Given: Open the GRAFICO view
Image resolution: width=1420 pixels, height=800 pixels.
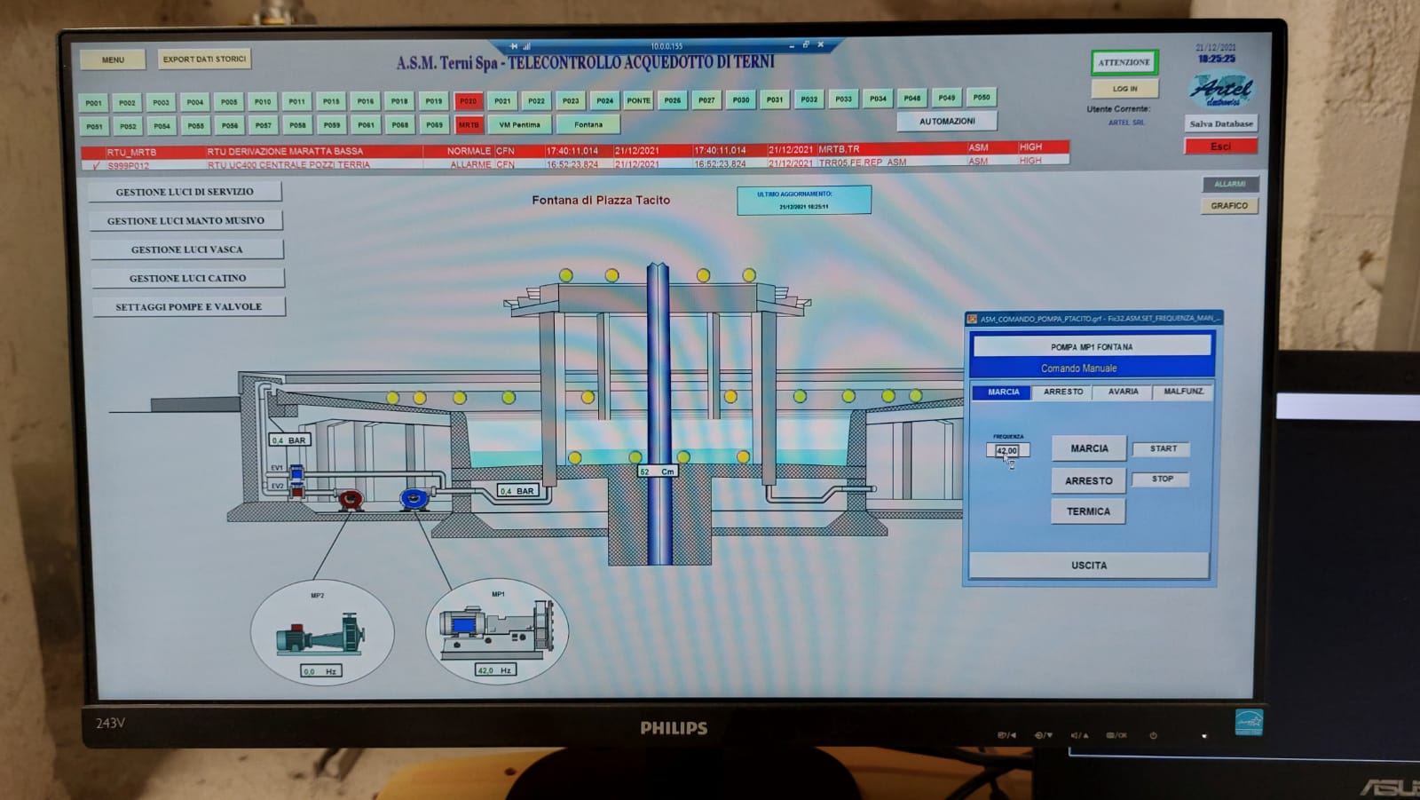Looking at the screenshot, I should coord(1229,205).
